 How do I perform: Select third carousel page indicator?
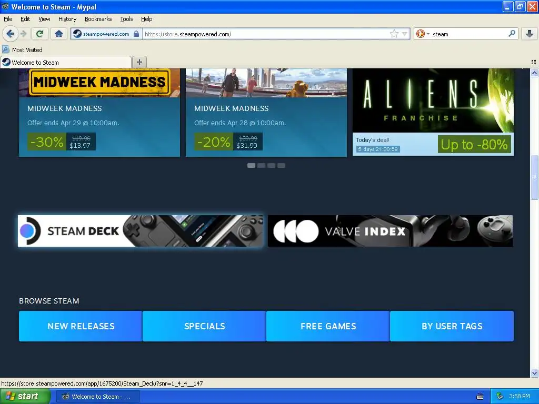(271, 166)
